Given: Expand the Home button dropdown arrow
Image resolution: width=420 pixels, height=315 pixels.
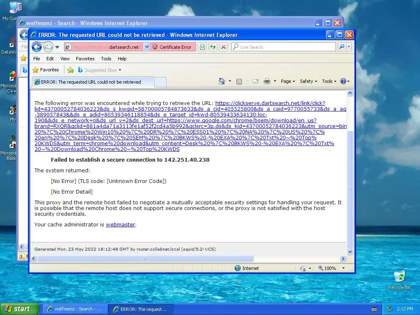Looking at the screenshot, I should point(230,81).
